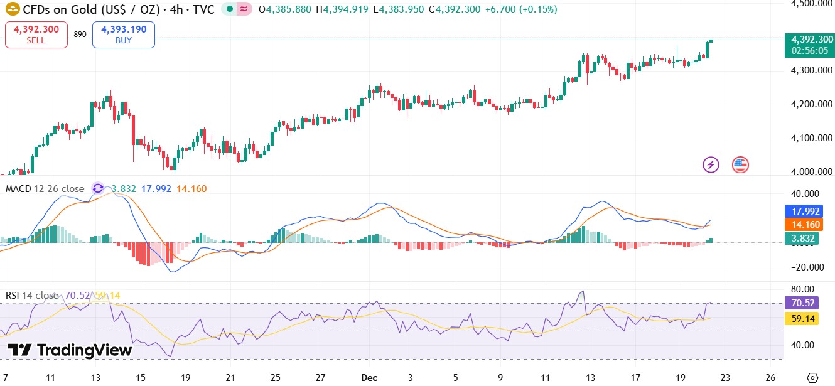Open the US flag economic events icon
This screenshot has width=835, height=386.
[740, 164]
